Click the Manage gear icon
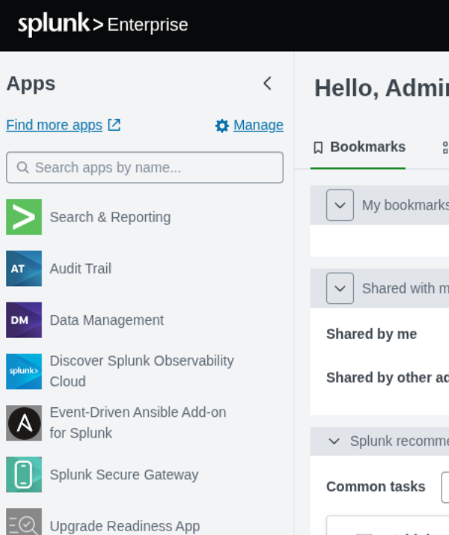Viewport: 449px width, 535px height. (x=222, y=126)
